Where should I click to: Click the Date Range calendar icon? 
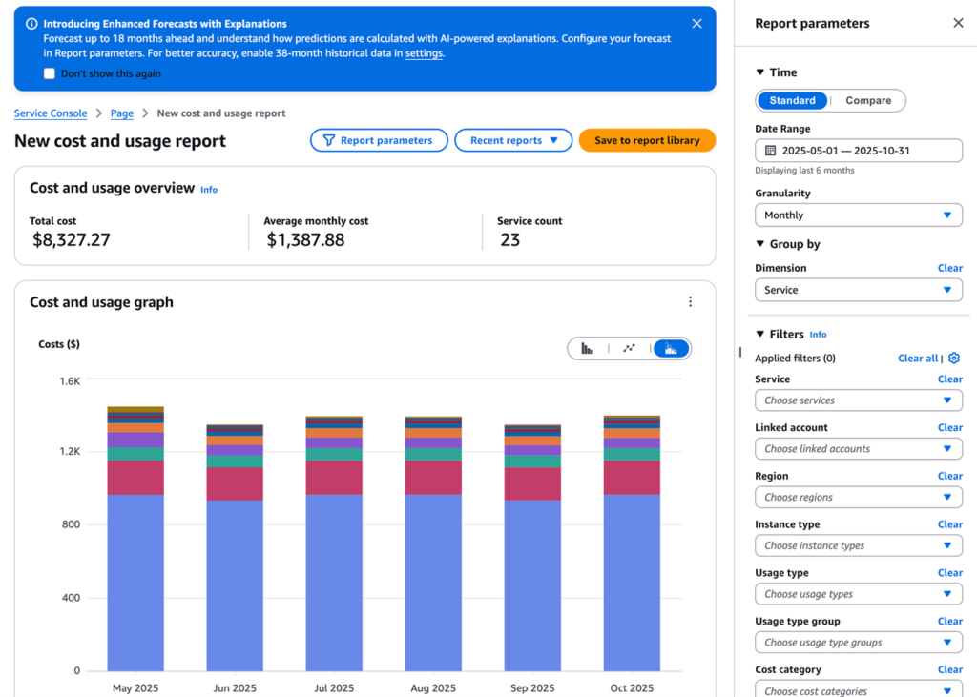pos(771,151)
